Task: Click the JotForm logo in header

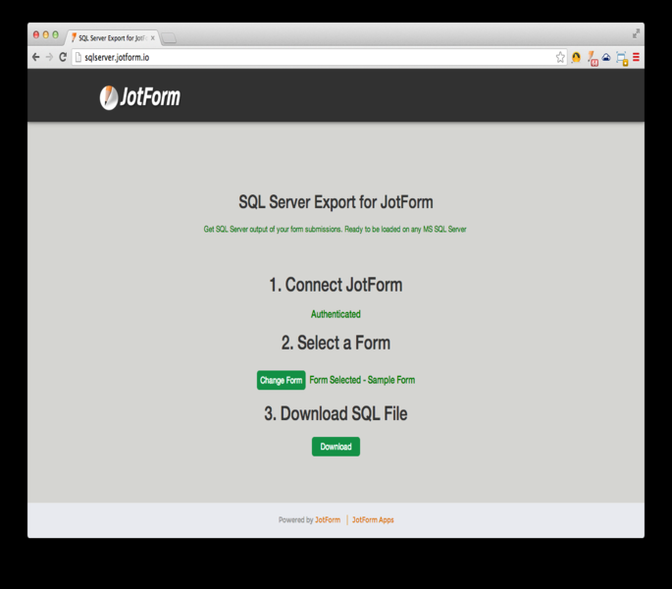Action: click(139, 97)
